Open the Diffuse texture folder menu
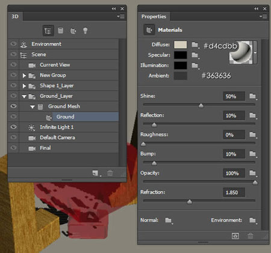Image resolution: width=271 pixels, height=253 pixels. pos(195,44)
